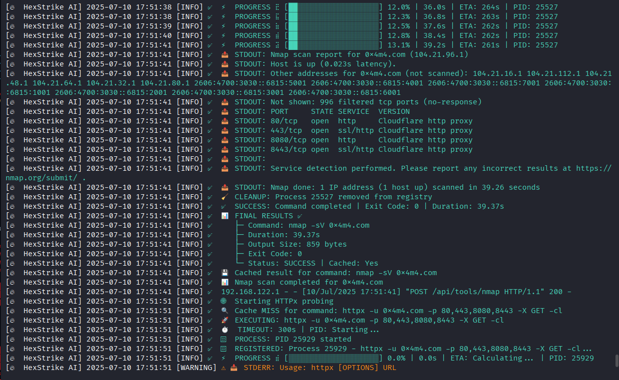This screenshot has width=619, height=380.
Task: Click the STDOUT icon on Nmap scan report line
Action: click(225, 54)
